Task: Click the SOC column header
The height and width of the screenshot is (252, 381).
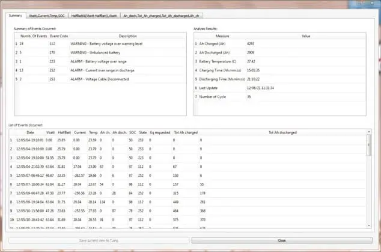Action: click(133, 132)
